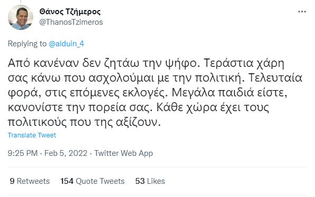The height and width of the screenshot is (197, 315).
Task: Click the sentence 'Από κανέναν δεν ζητάω την ψήφο'
Action: pos(102,63)
